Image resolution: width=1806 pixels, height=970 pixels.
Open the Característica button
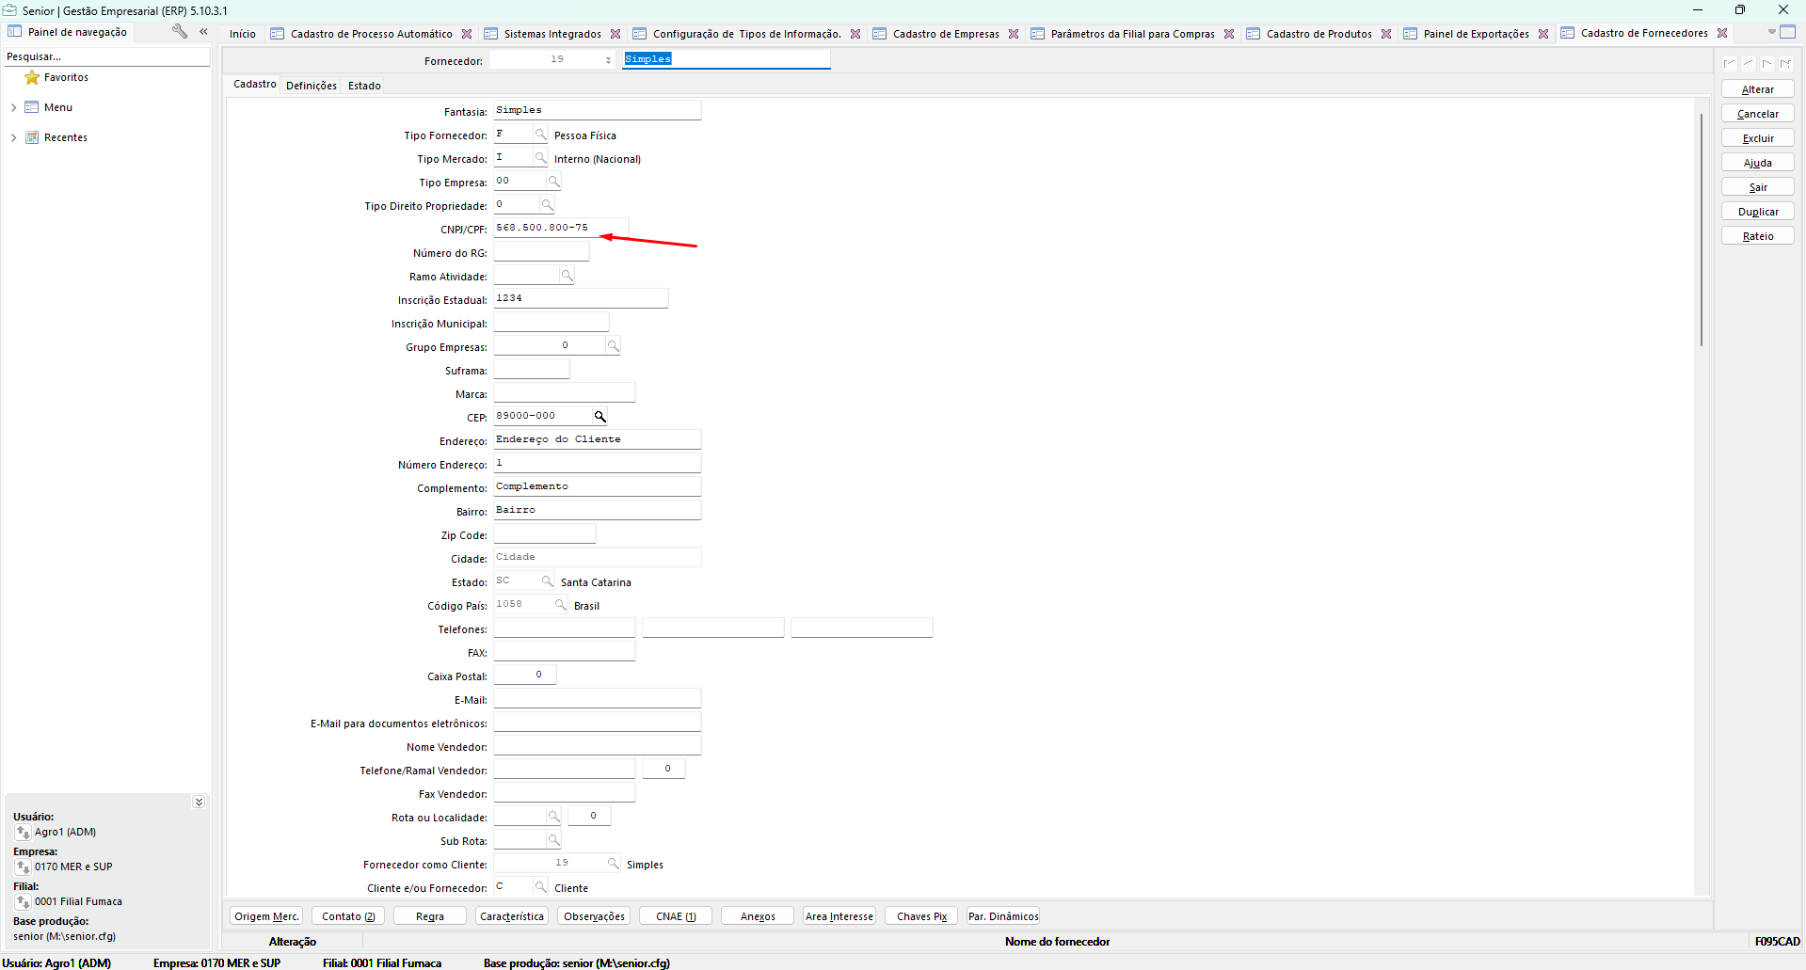coord(512,916)
